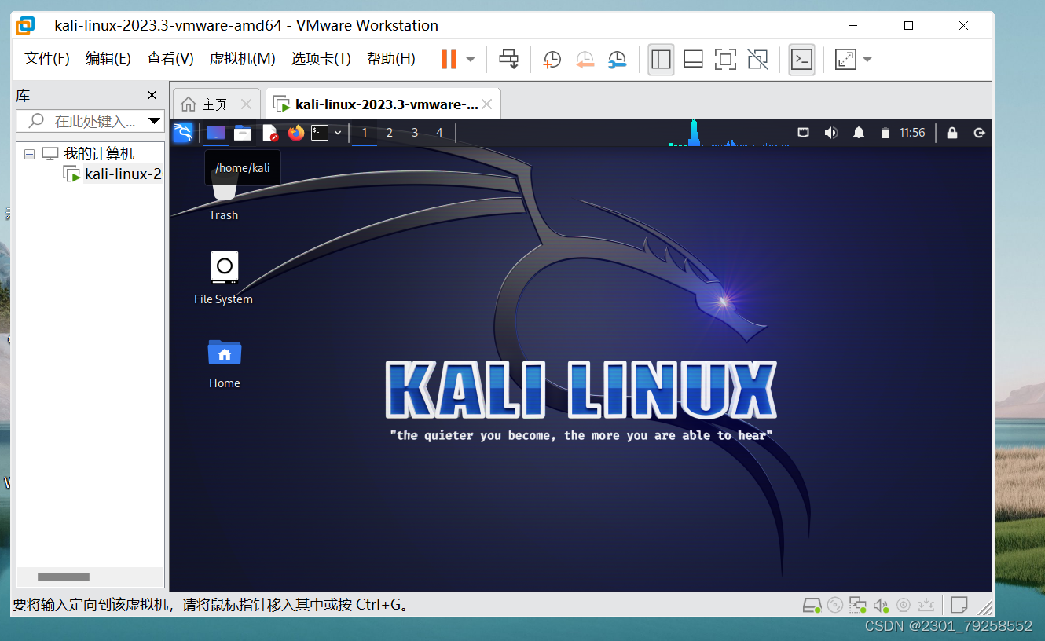The image size is (1045, 641).
Task: Switch to workspace 4
Action: click(440, 133)
